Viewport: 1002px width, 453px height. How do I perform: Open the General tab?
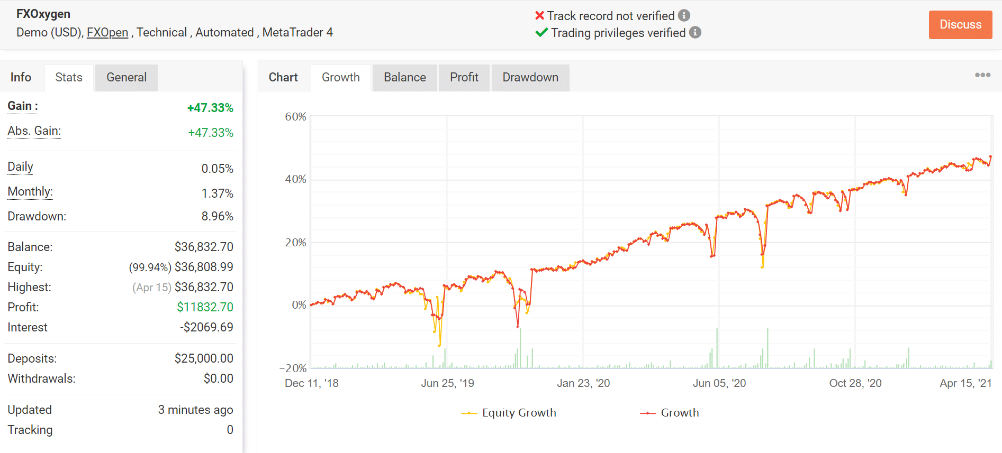coord(127,78)
